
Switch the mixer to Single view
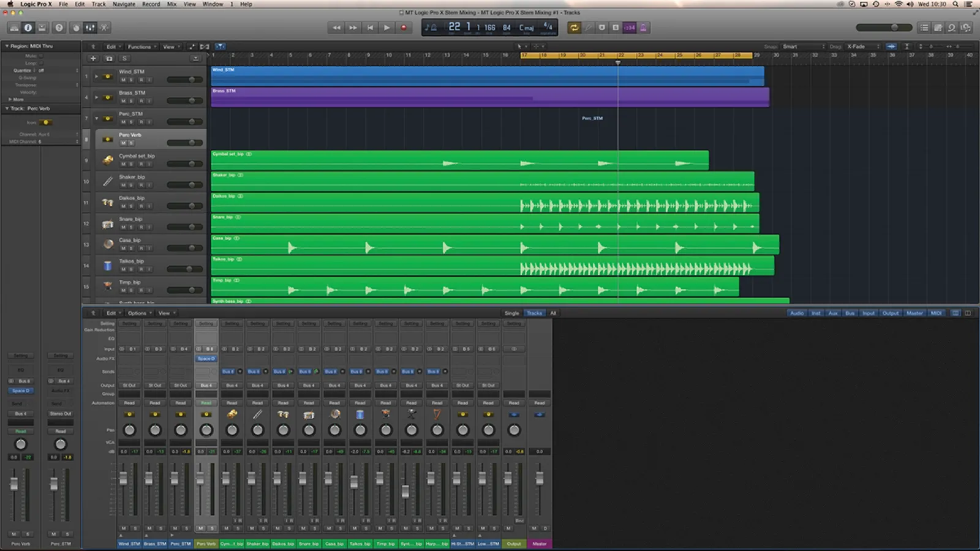[x=511, y=313]
